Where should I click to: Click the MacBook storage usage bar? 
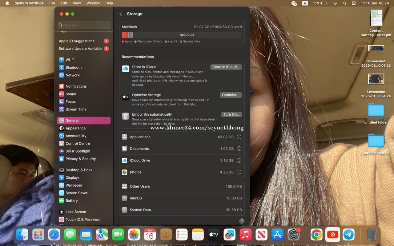[x=182, y=35]
